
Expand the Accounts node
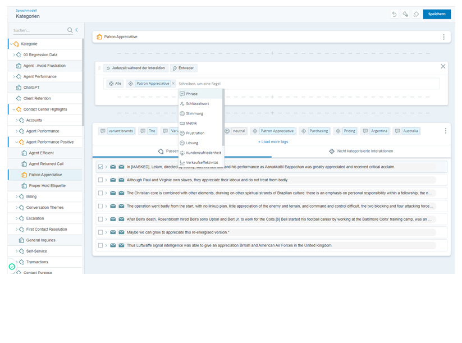[x=17, y=120]
